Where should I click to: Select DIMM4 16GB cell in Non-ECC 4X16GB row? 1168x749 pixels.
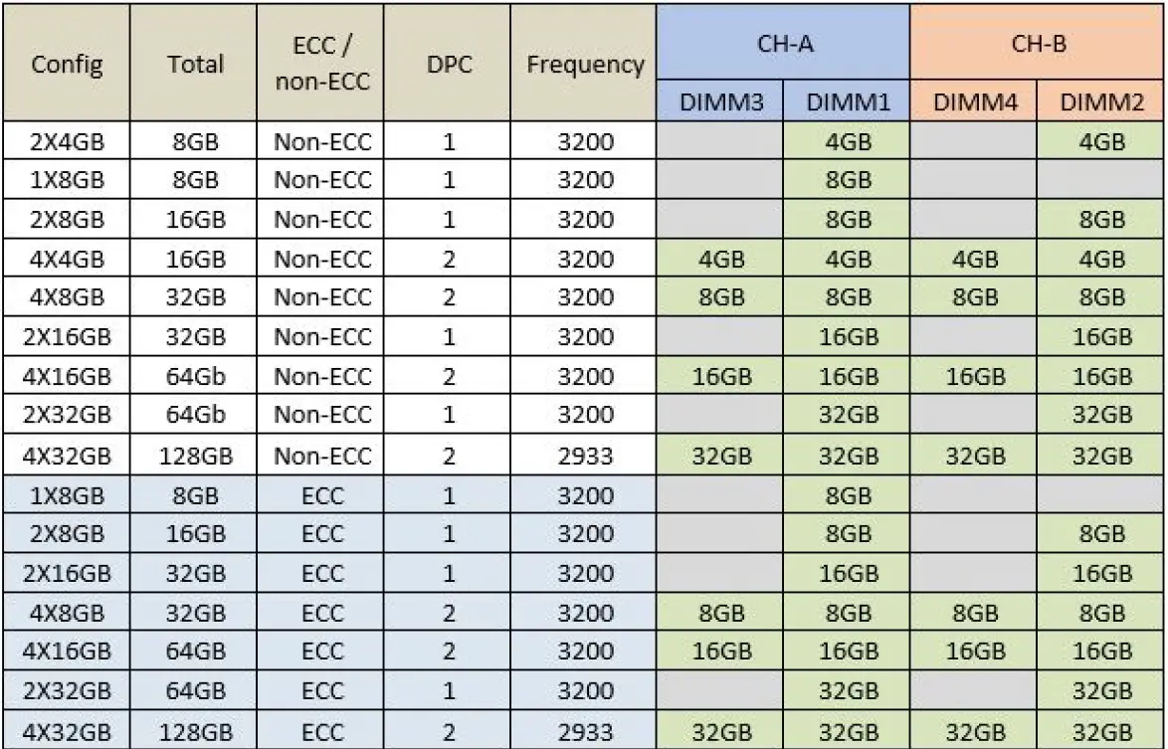973,377
